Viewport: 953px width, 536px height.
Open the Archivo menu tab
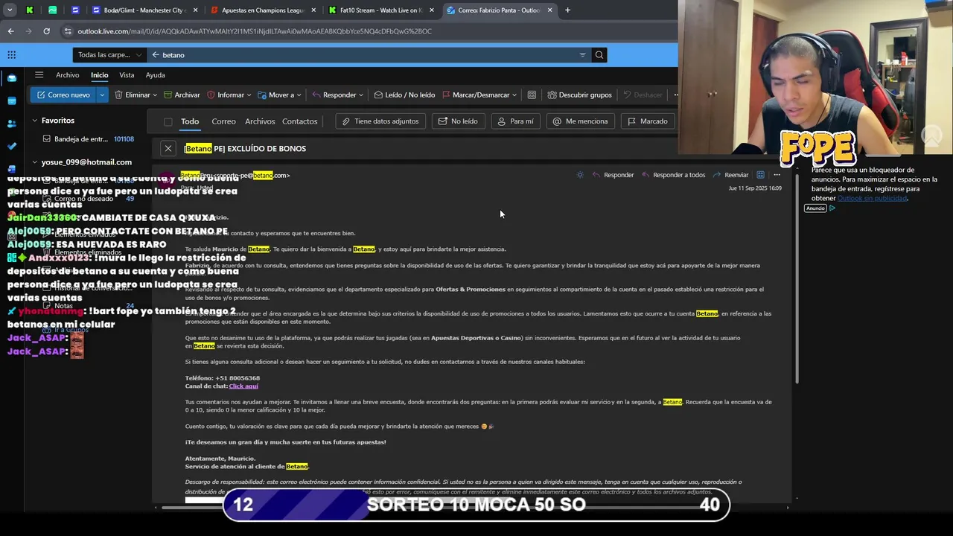pos(67,75)
